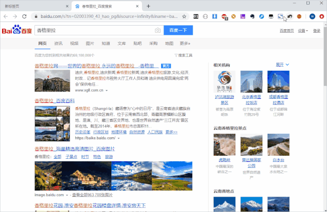Click the blue 'S' extension icon

coord(280,16)
